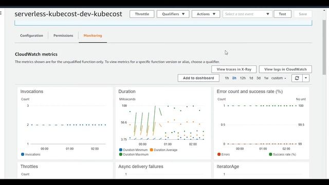This screenshot has height=185, width=329.
Task: Select the 3h time range
Action: [x=234, y=78]
